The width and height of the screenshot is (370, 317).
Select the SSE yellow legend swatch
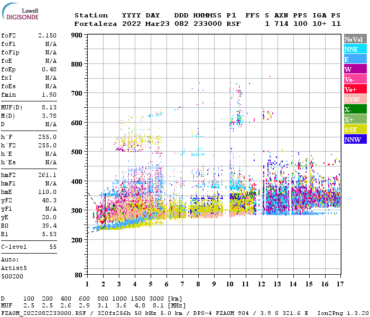coord(355,129)
